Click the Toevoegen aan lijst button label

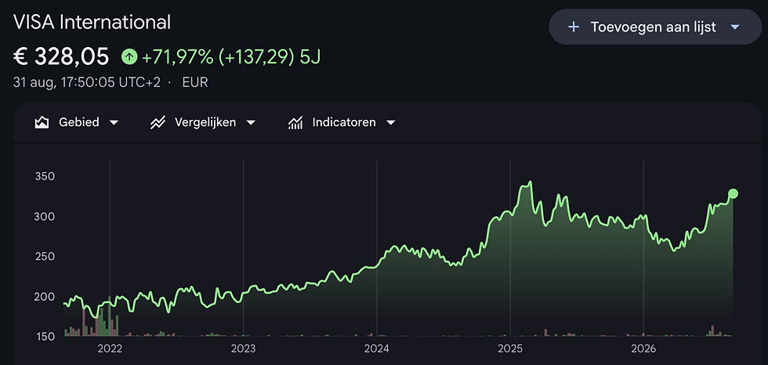(654, 27)
